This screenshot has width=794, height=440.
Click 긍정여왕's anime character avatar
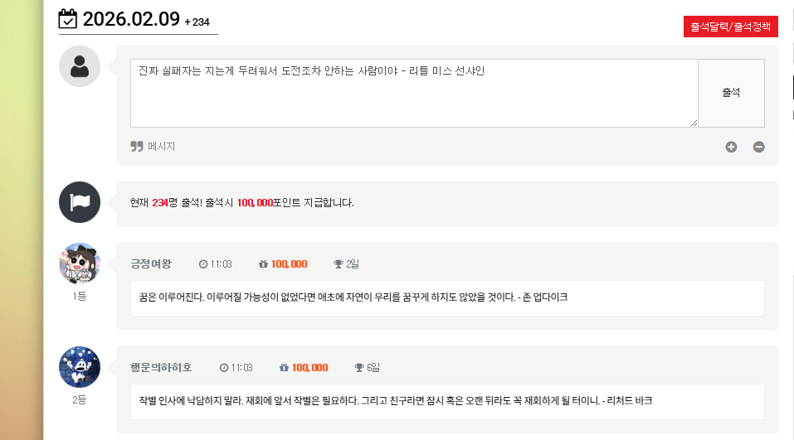coord(80,264)
